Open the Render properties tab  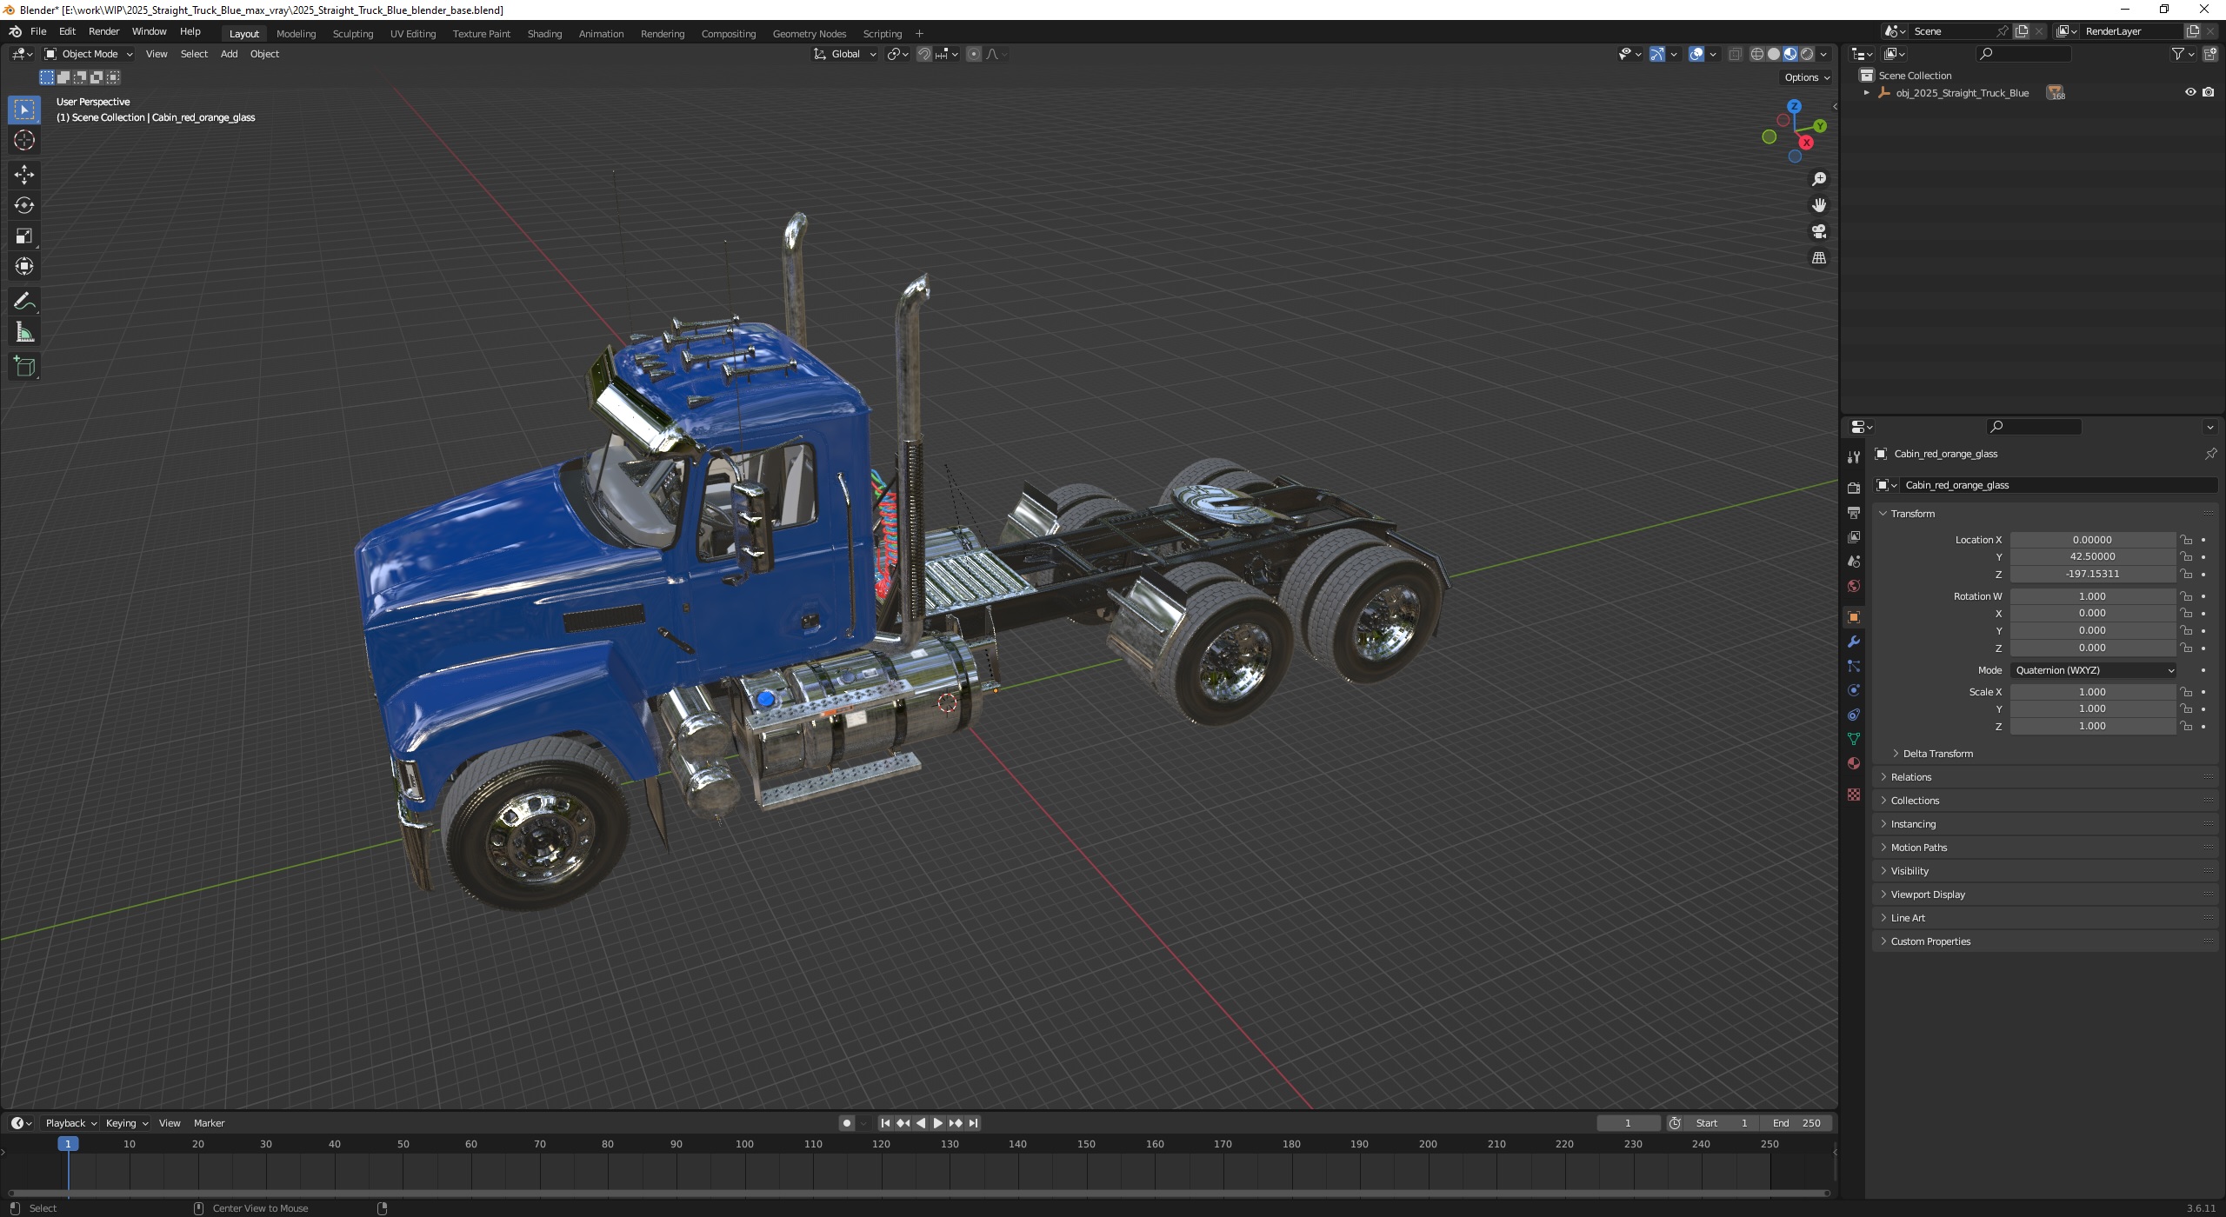pos(1854,488)
